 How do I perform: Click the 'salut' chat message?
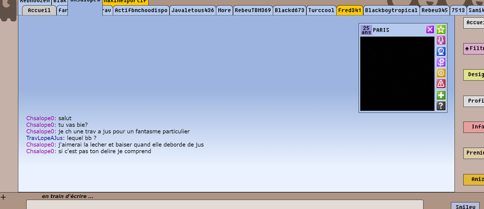65,118
